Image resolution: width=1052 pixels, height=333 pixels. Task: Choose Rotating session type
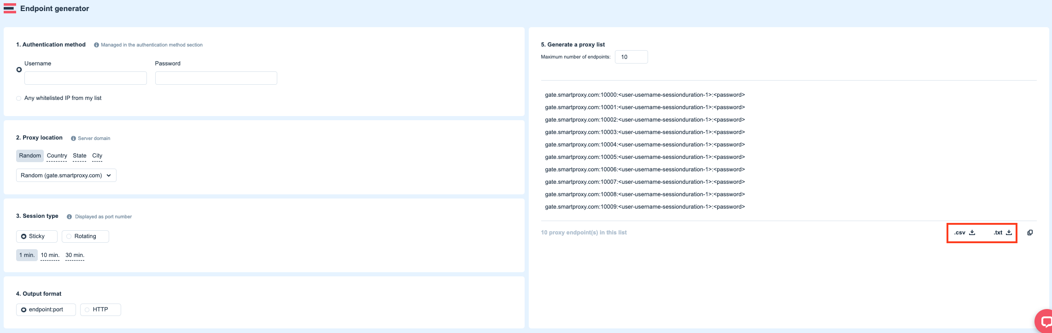(x=85, y=236)
